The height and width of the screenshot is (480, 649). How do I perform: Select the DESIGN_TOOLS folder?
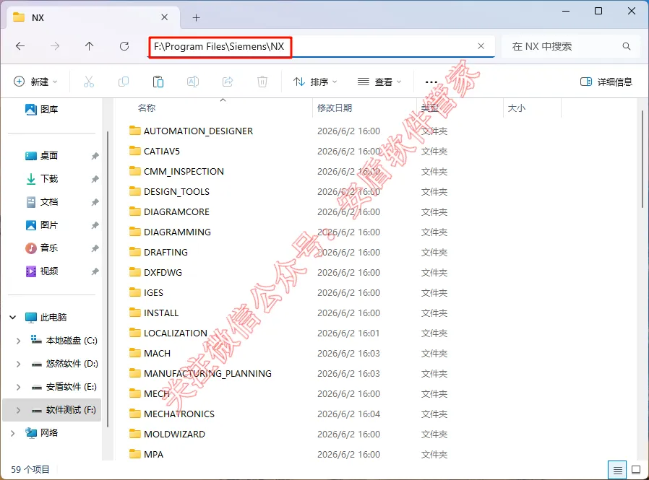169,192
